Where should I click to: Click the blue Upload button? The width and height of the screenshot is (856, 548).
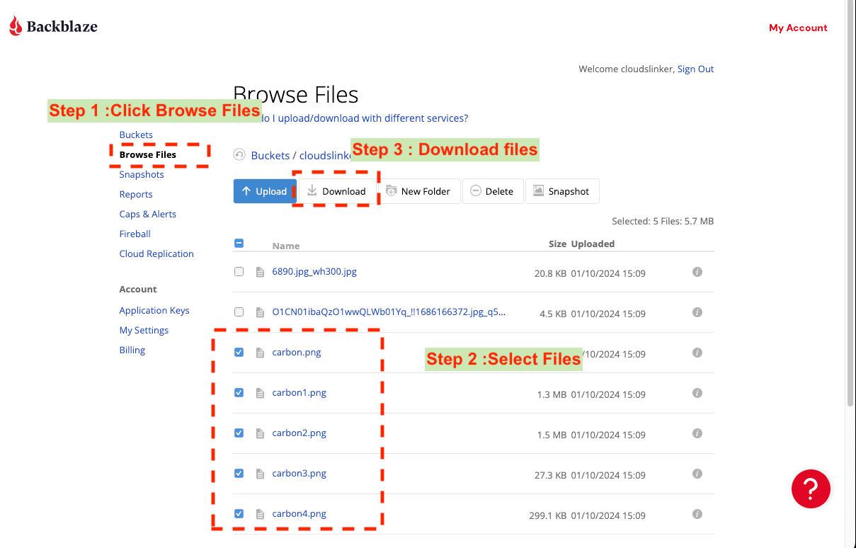pyautogui.click(x=265, y=191)
